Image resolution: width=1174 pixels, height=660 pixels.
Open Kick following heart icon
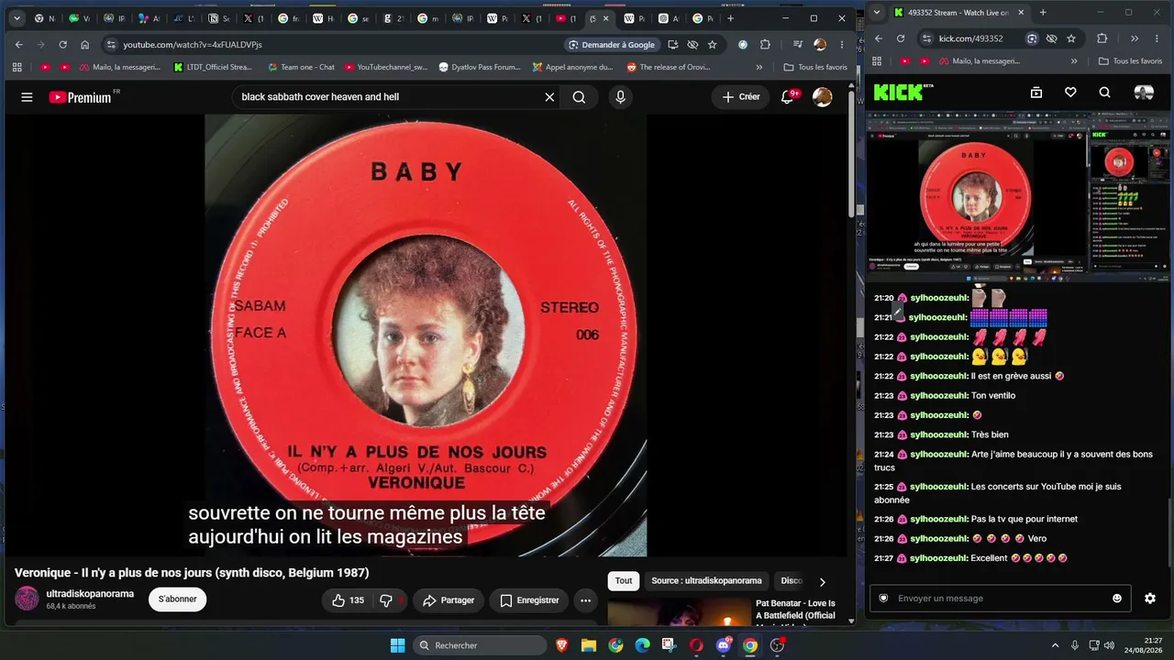pyautogui.click(x=1070, y=92)
